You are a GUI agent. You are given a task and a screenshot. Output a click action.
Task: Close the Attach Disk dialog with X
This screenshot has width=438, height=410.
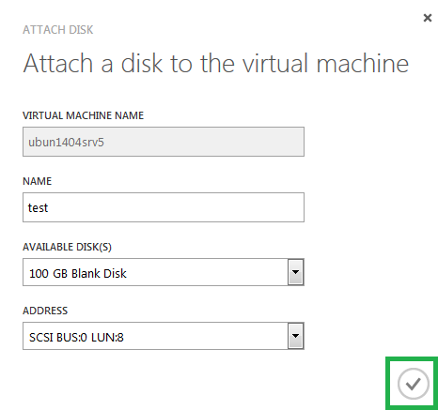point(428,18)
